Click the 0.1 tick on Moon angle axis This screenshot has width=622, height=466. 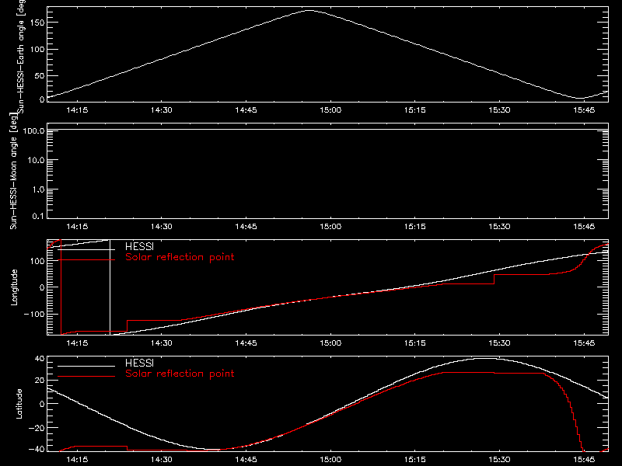click(x=38, y=216)
